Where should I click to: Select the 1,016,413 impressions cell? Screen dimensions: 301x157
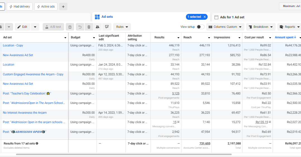pos(227,47)
